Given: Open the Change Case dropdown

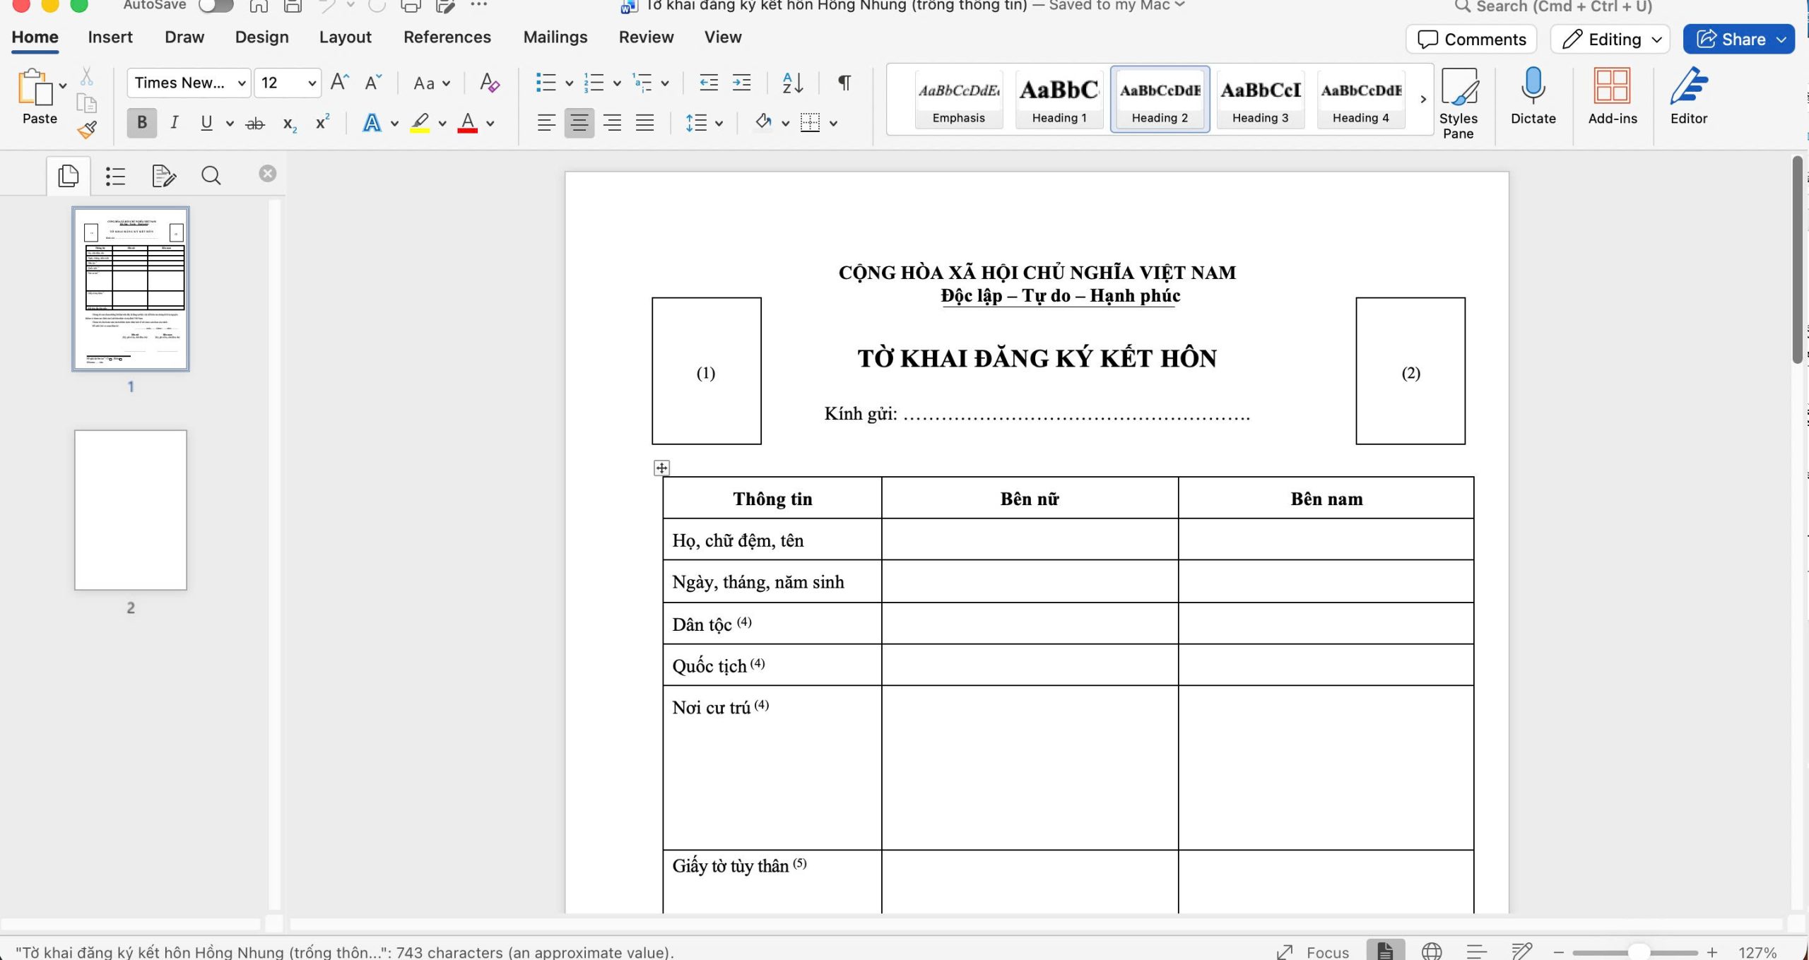Looking at the screenshot, I should pyautogui.click(x=432, y=83).
